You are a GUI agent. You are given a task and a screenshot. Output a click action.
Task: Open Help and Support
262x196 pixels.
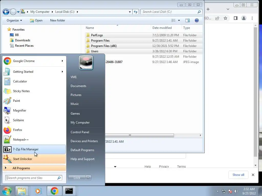82,159
